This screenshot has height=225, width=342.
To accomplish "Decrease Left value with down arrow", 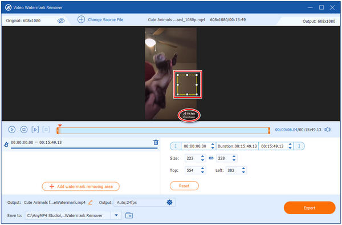I will coord(243,172).
